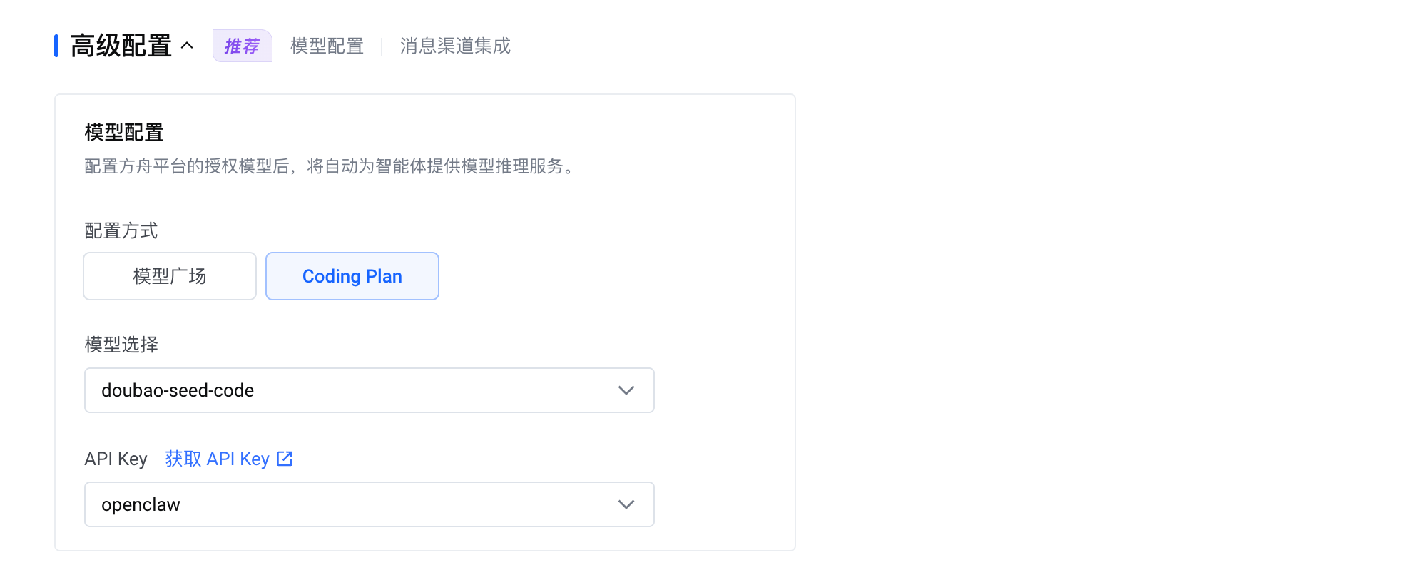Click the arrow icon in doubao-seed-code field
Viewport: 1401px width, 570px height.
[626, 390]
